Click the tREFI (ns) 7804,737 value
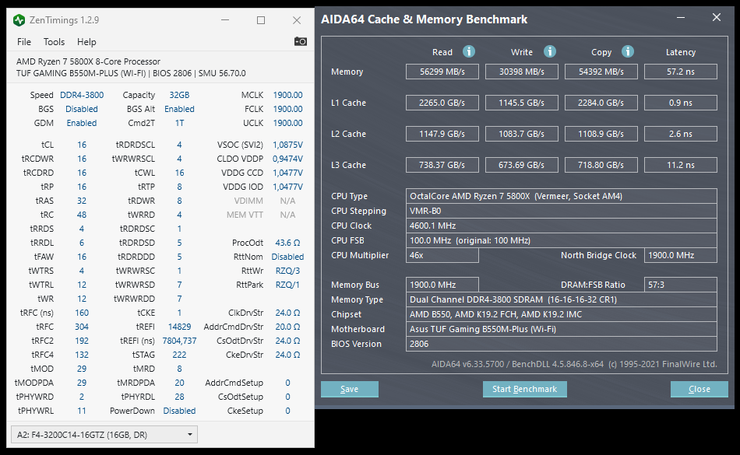740x455 pixels. tap(179, 341)
